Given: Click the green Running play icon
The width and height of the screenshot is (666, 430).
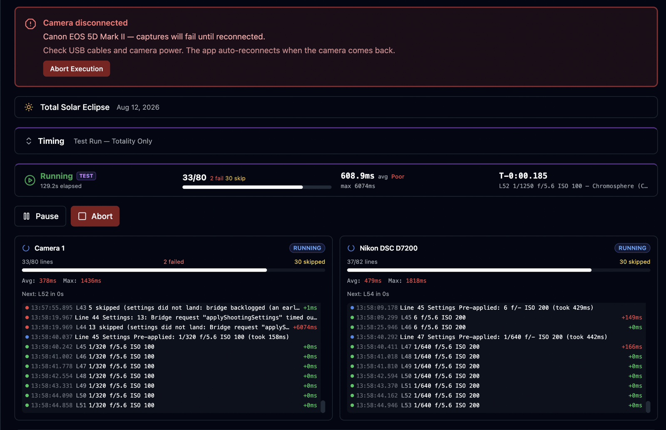Looking at the screenshot, I should pyautogui.click(x=30, y=180).
